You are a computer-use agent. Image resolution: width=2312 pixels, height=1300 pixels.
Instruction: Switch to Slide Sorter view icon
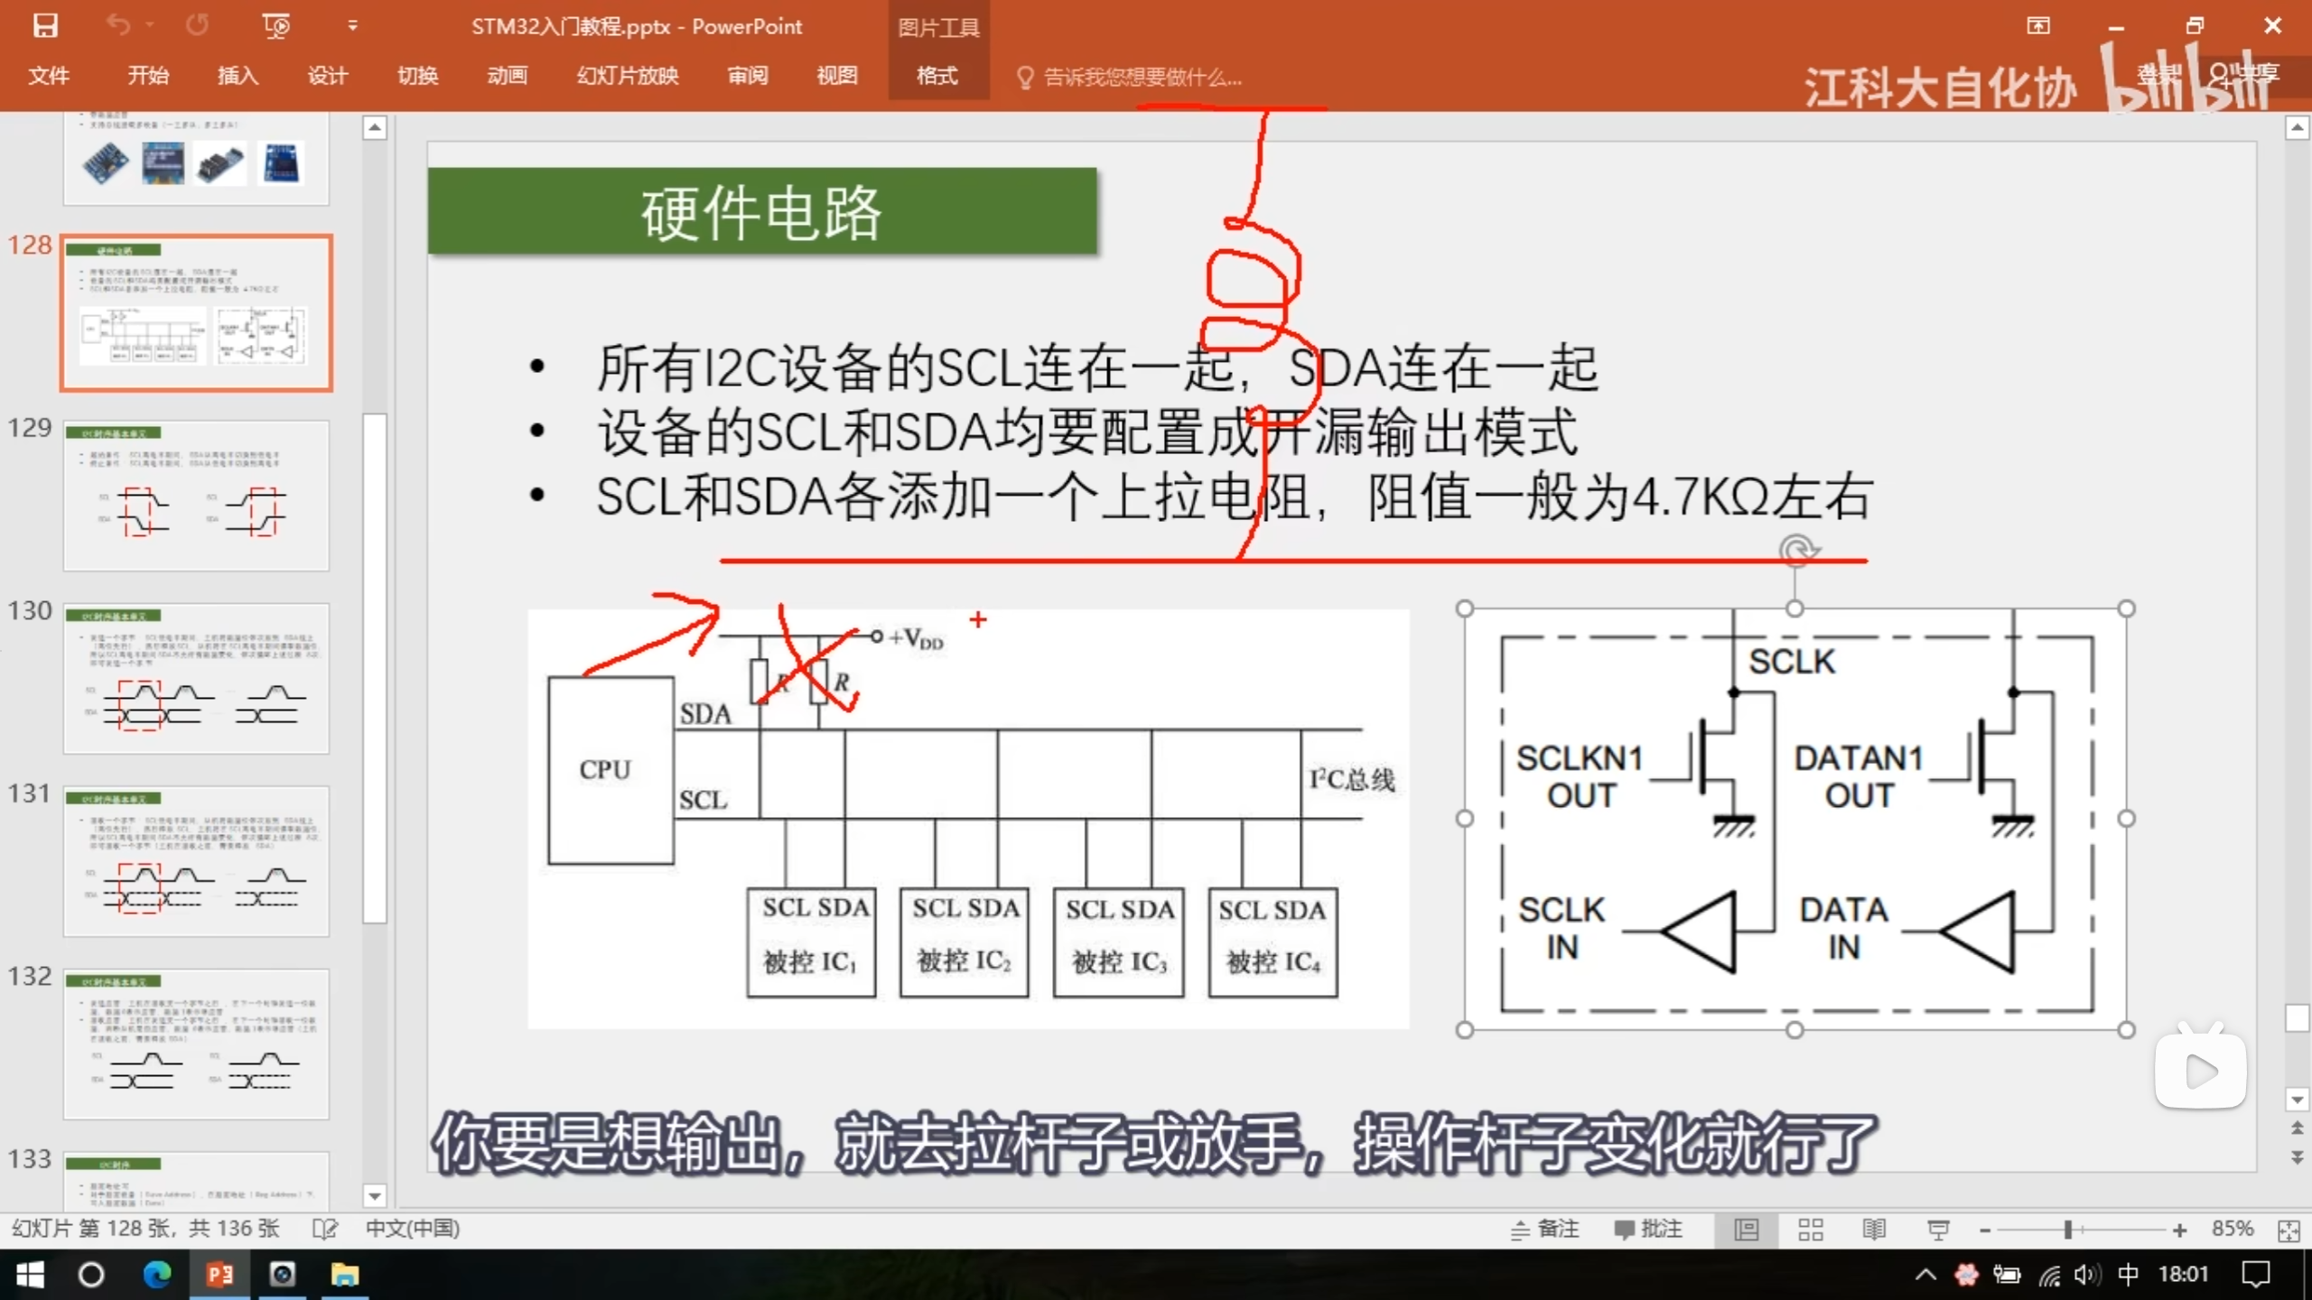[1810, 1230]
